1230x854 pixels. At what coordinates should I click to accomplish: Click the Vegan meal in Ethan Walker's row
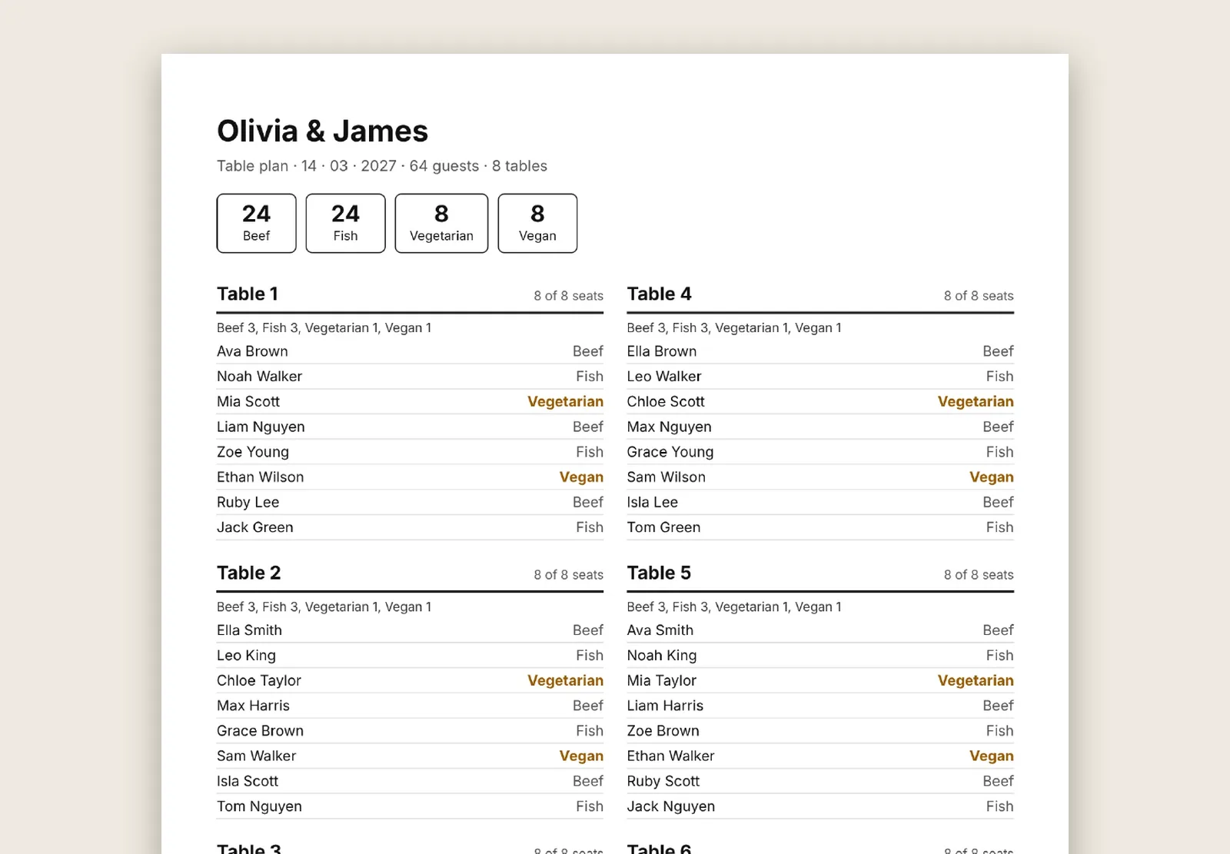(992, 756)
